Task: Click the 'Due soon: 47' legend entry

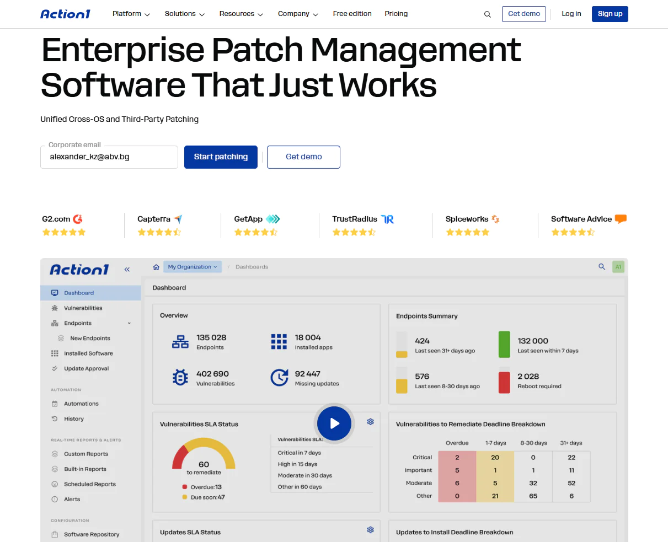Action: pos(204,497)
